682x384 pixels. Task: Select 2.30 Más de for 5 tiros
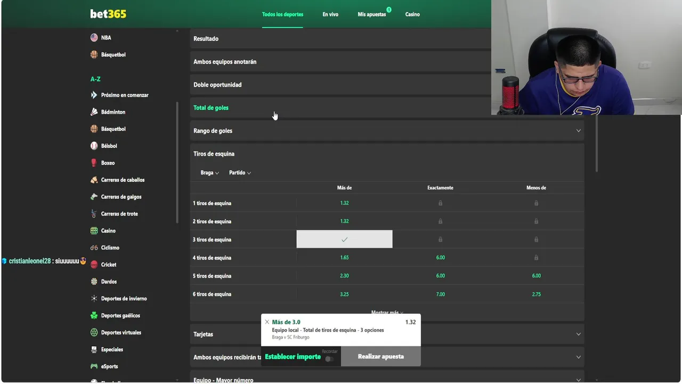[344, 276]
